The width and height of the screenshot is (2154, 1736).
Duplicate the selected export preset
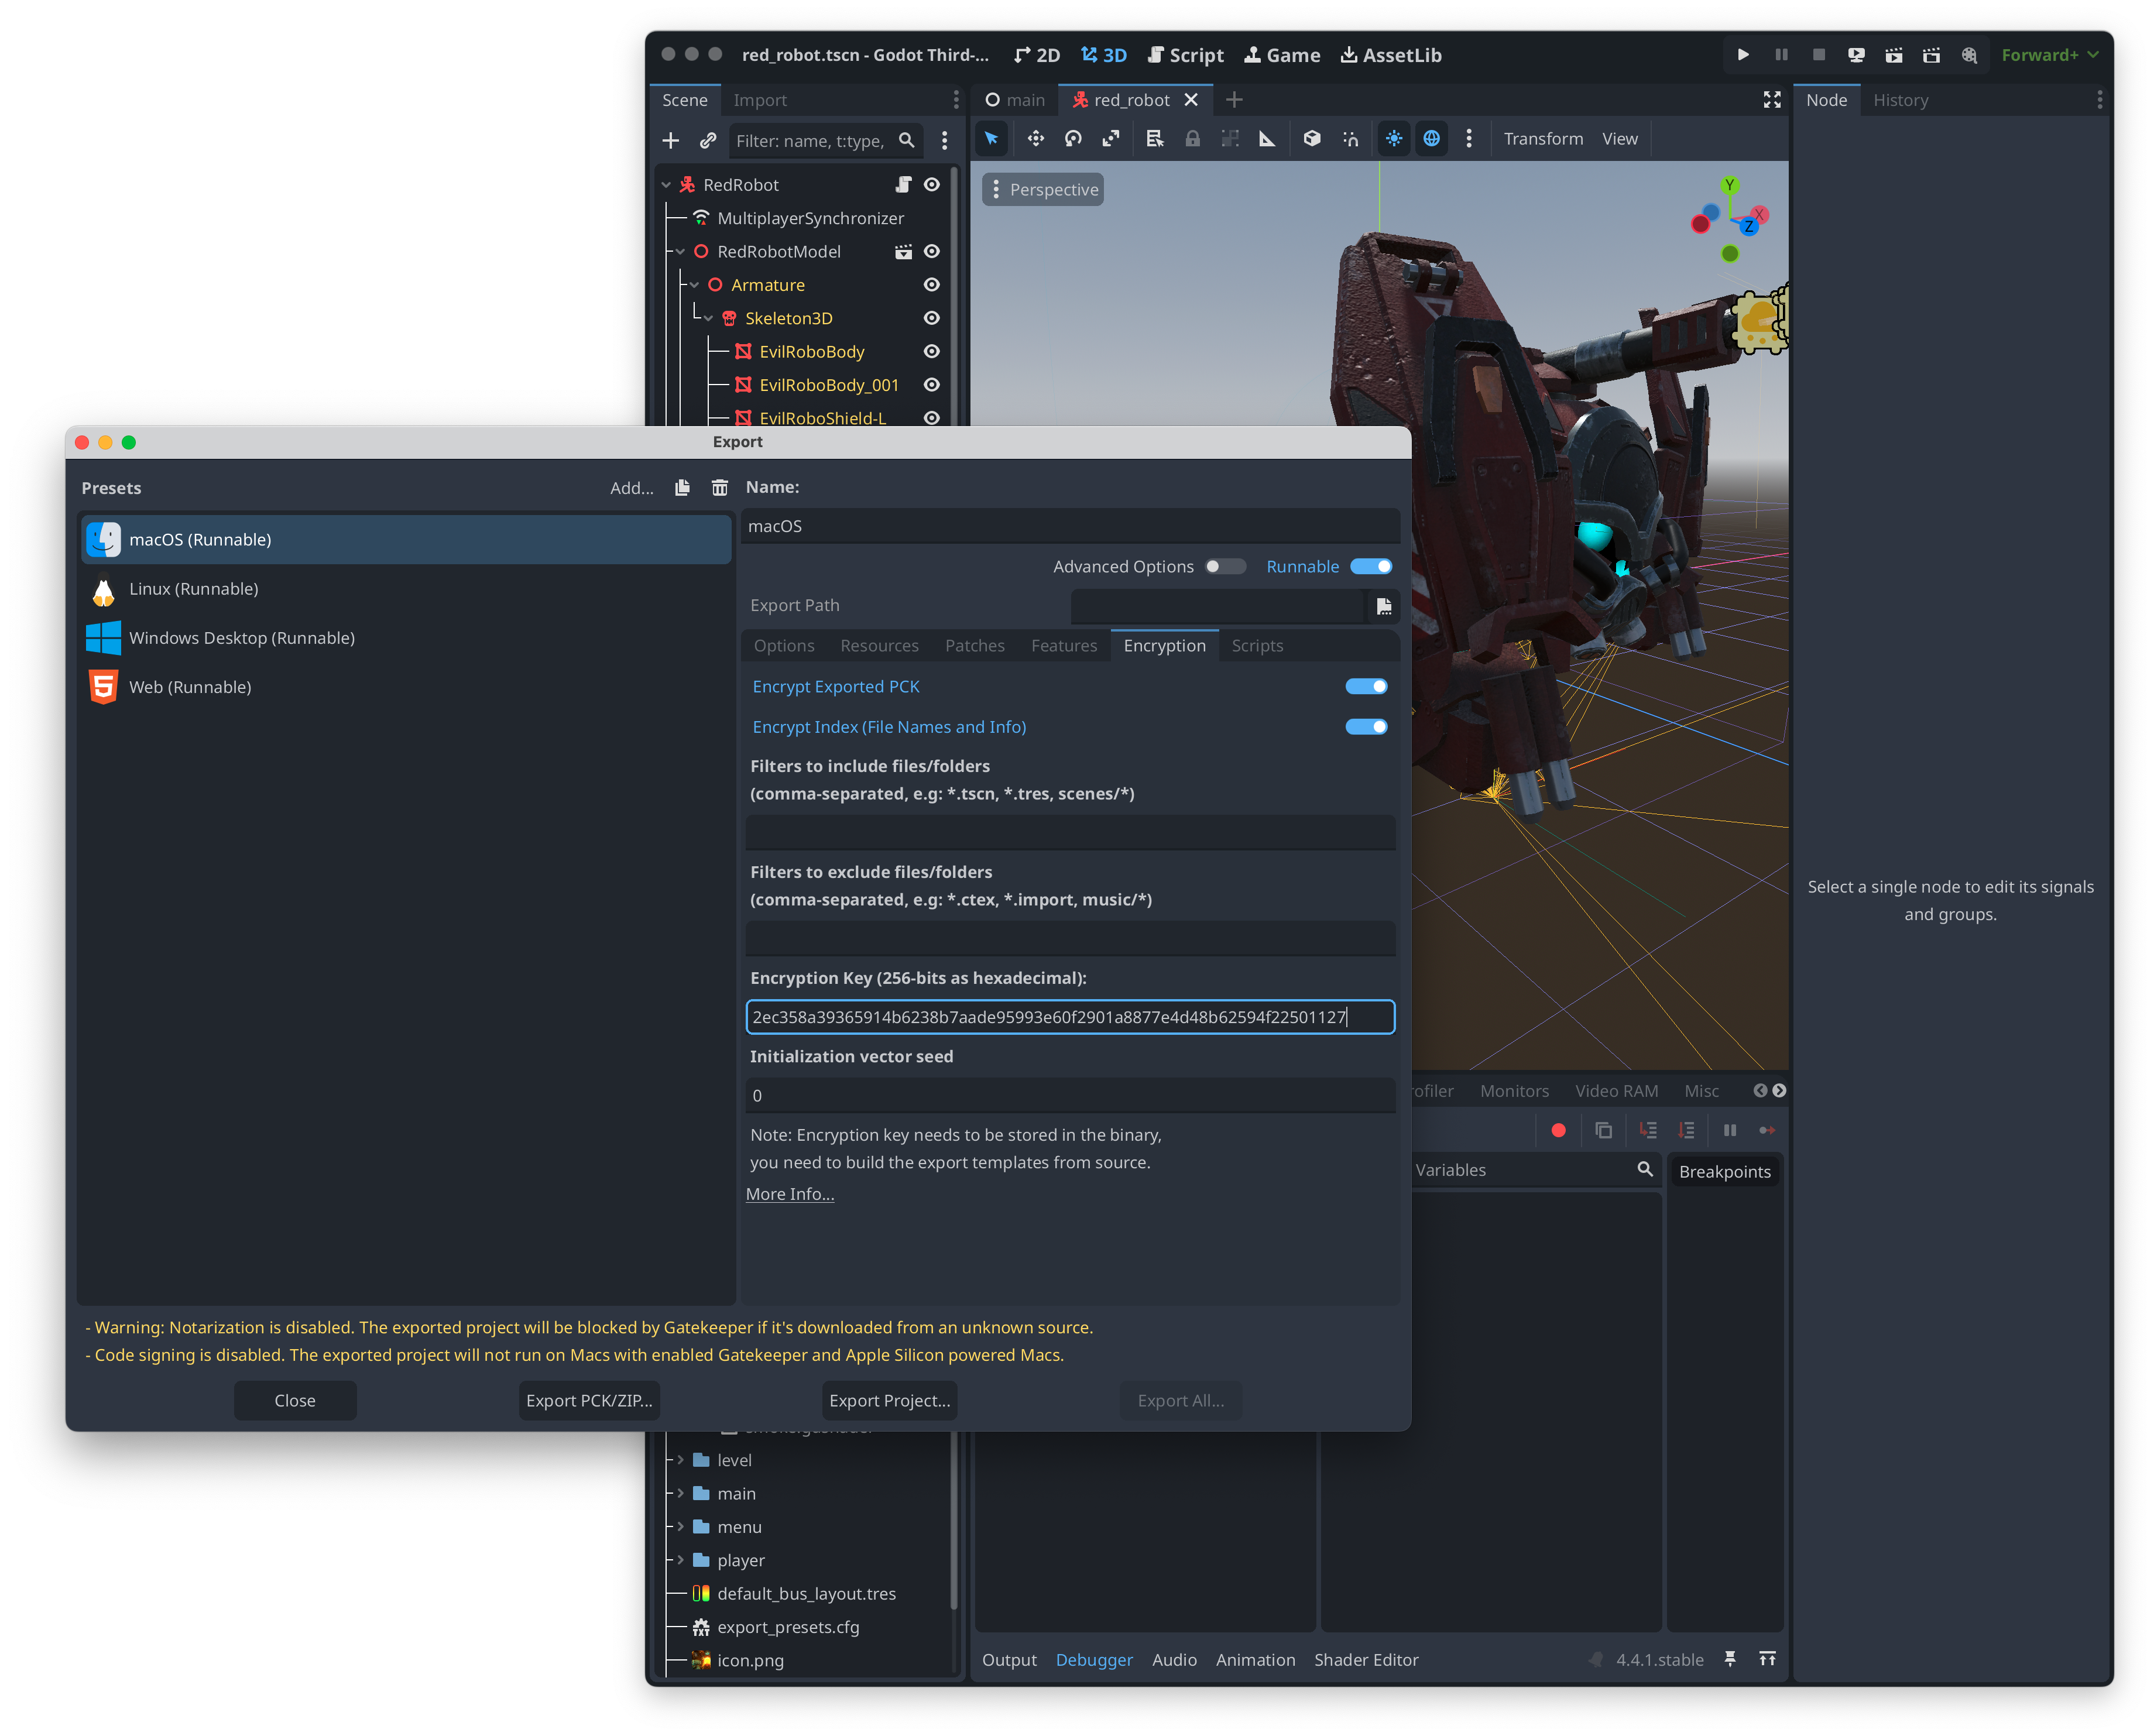point(682,488)
